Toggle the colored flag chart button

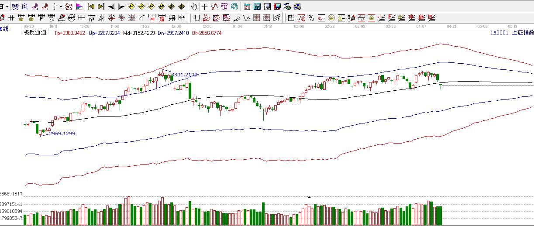[79, 7]
